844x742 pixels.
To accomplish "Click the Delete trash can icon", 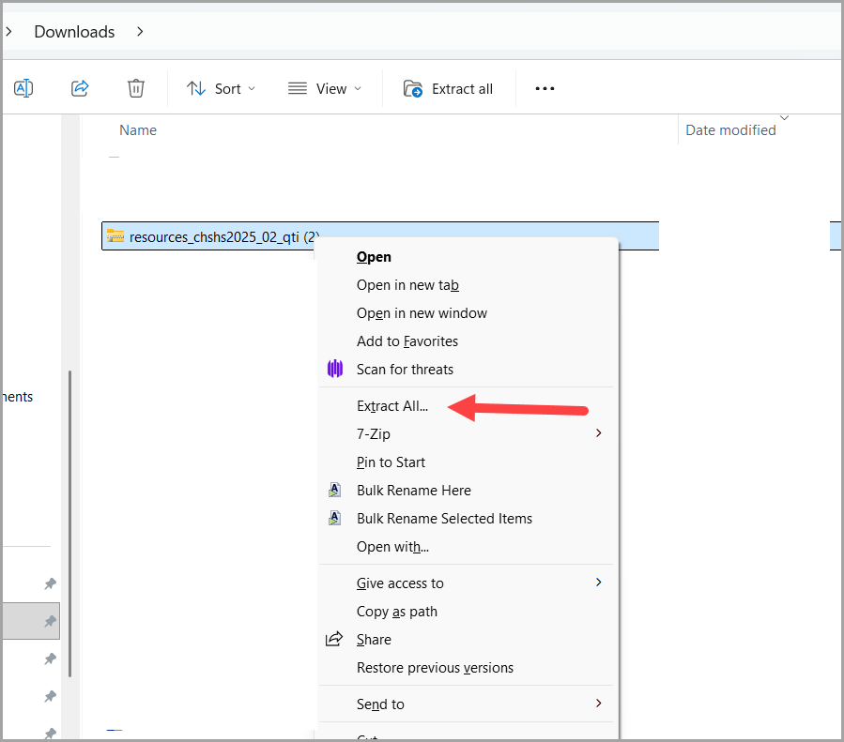I will [x=136, y=88].
